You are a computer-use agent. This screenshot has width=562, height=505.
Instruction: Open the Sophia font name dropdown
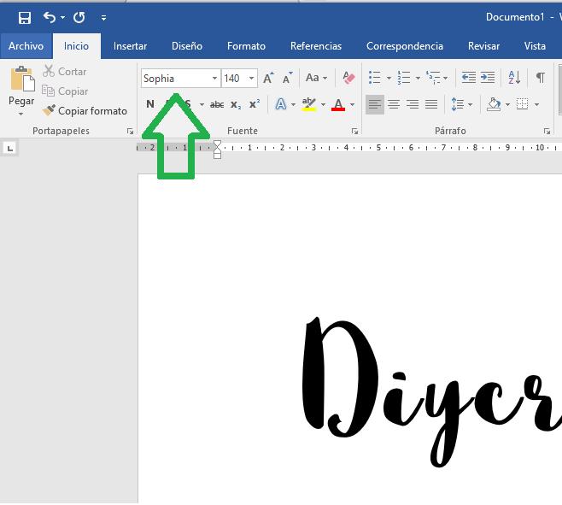[214, 79]
